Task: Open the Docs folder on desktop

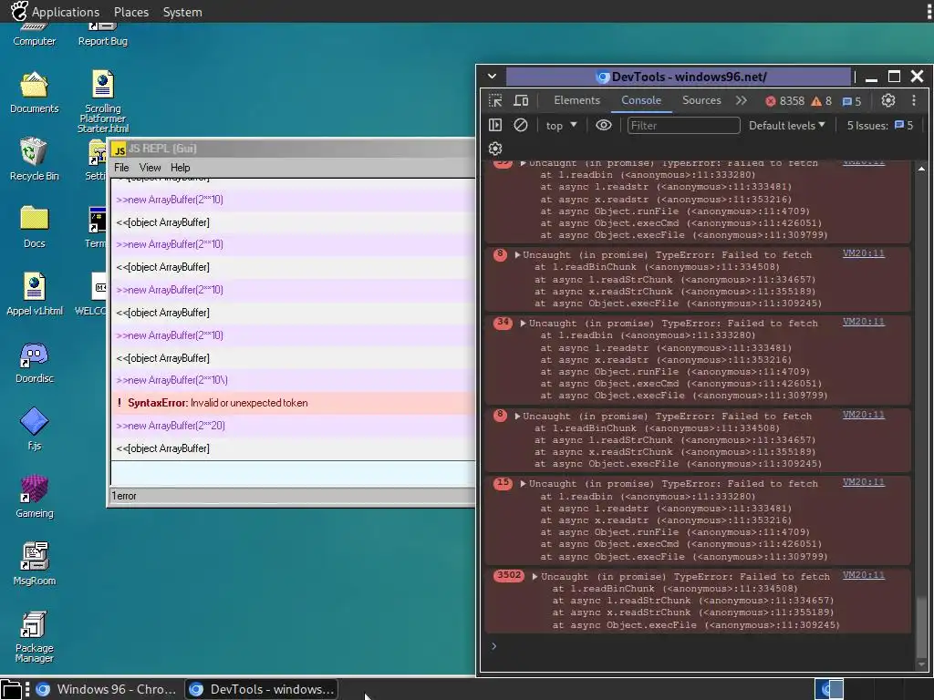Action: pyautogui.click(x=34, y=227)
